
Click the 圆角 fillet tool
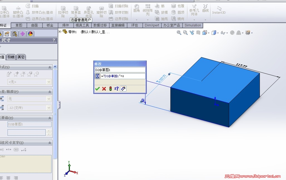(x=137, y=8)
